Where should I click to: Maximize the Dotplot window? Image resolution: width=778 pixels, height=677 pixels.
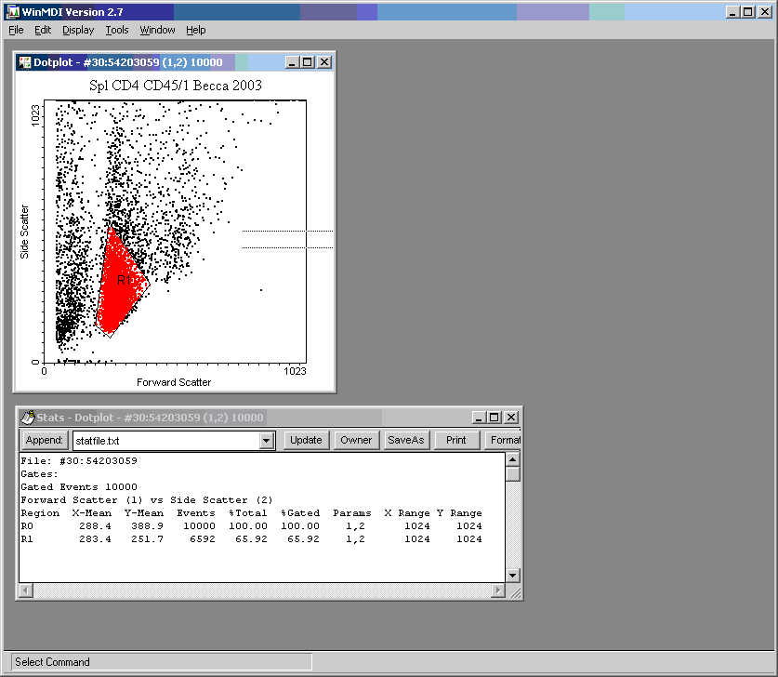pos(308,62)
